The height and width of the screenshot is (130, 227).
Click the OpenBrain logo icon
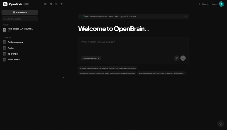5,4
